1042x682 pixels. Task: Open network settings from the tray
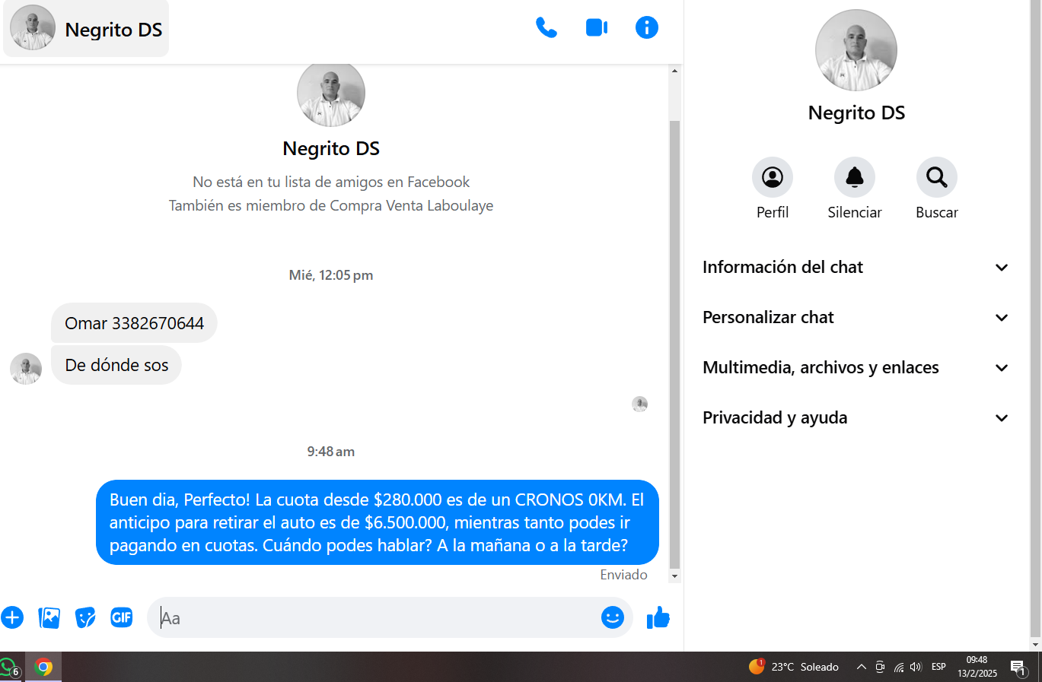pyautogui.click(x=898, y=667)
